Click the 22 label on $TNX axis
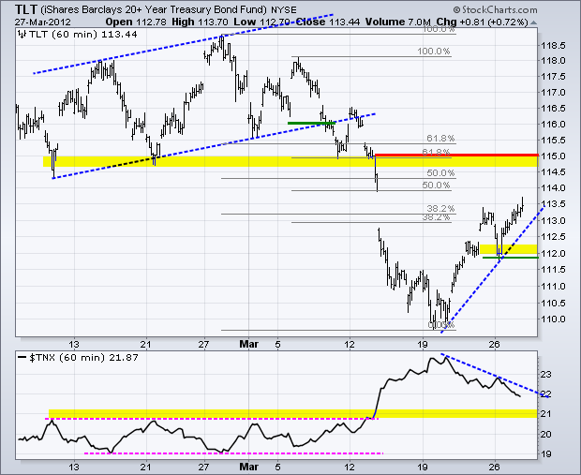Screen dimensions: 581x475 [x=546, y=394]
